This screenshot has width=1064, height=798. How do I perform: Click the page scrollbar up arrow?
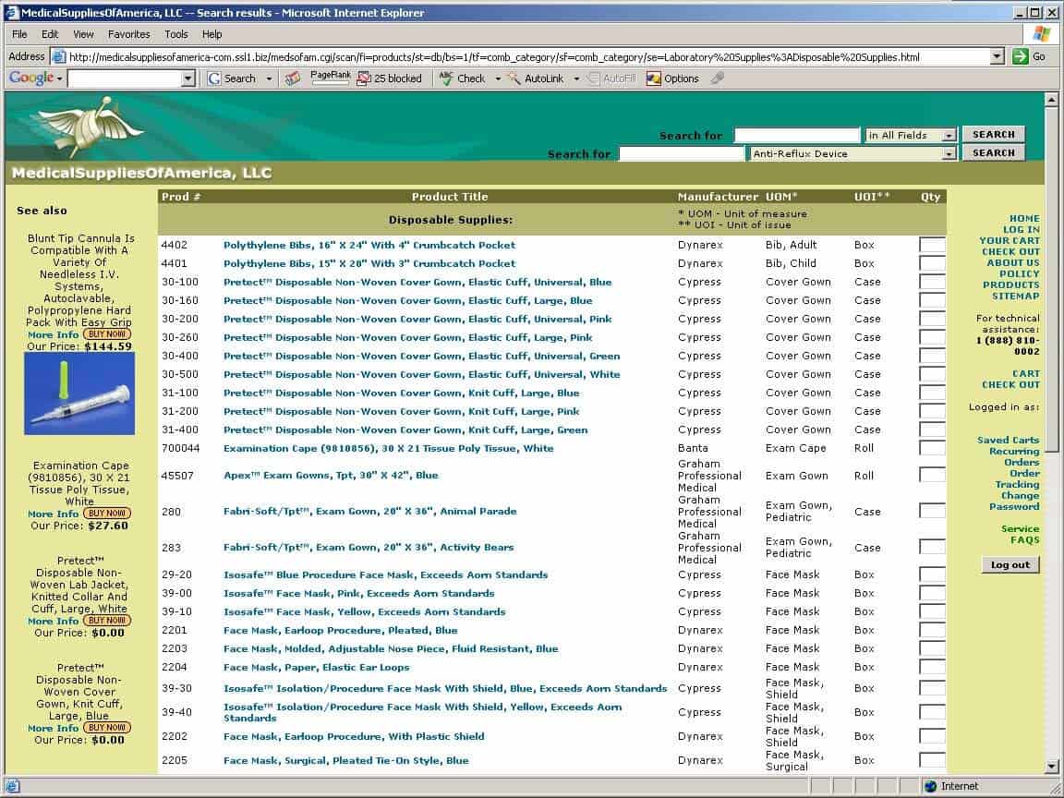click(1051, 100)
